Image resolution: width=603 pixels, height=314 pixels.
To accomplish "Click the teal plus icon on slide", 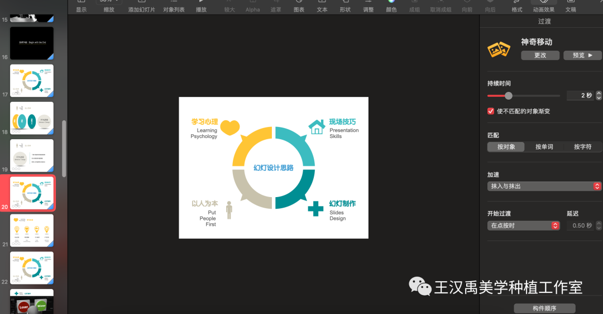I will pyautogui.click(x=315, y=209).
